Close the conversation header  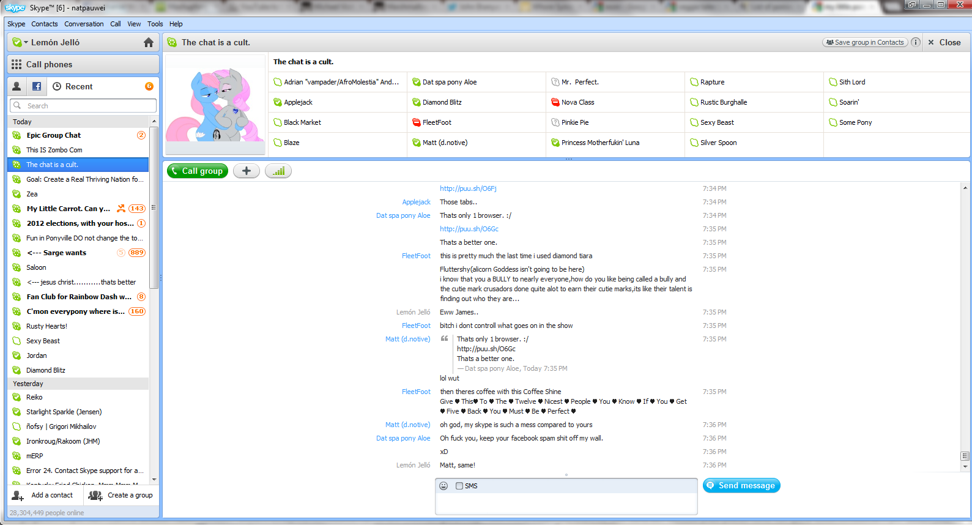[944, 42]
